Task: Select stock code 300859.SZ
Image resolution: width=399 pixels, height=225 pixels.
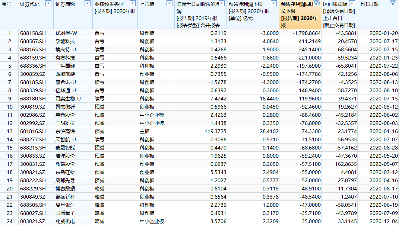Action: click(x=32, y=74)
